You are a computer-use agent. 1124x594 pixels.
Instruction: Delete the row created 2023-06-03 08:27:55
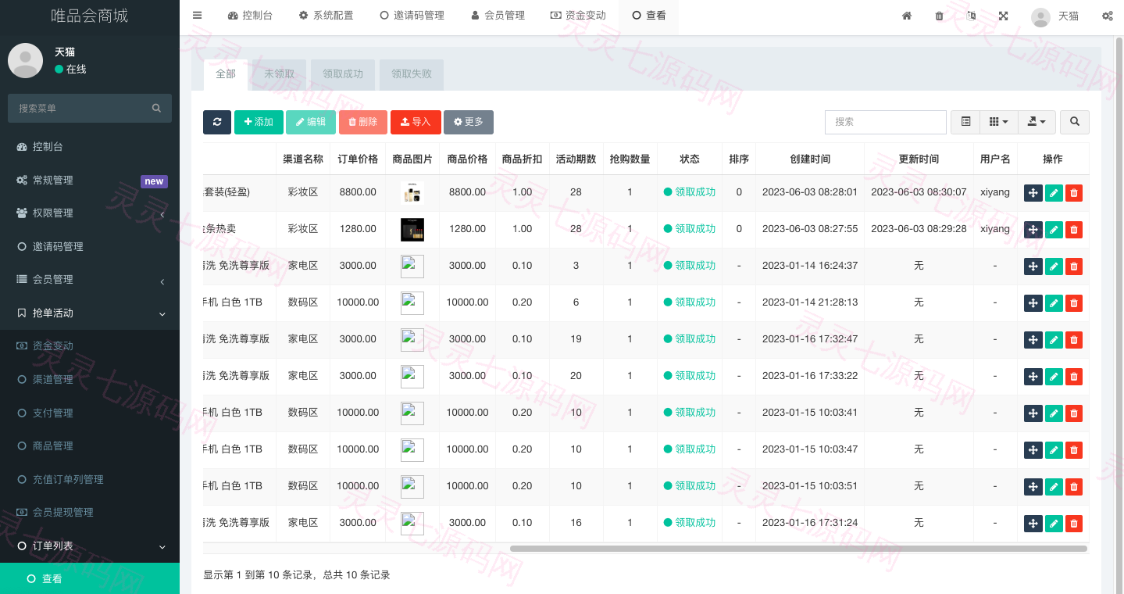pyautogui.click(x=1074, y=230)
